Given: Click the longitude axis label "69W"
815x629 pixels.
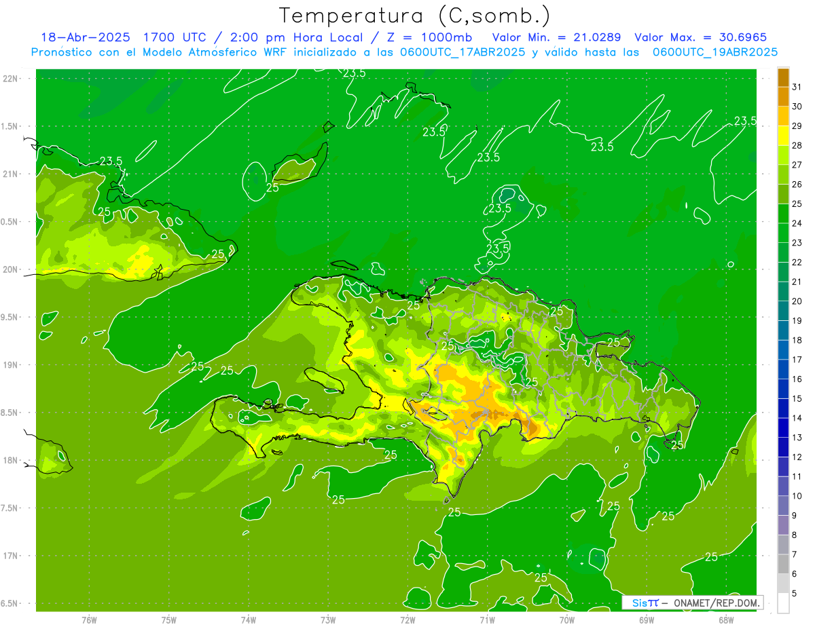Looking at the screenshot, I should coord(646,620).
